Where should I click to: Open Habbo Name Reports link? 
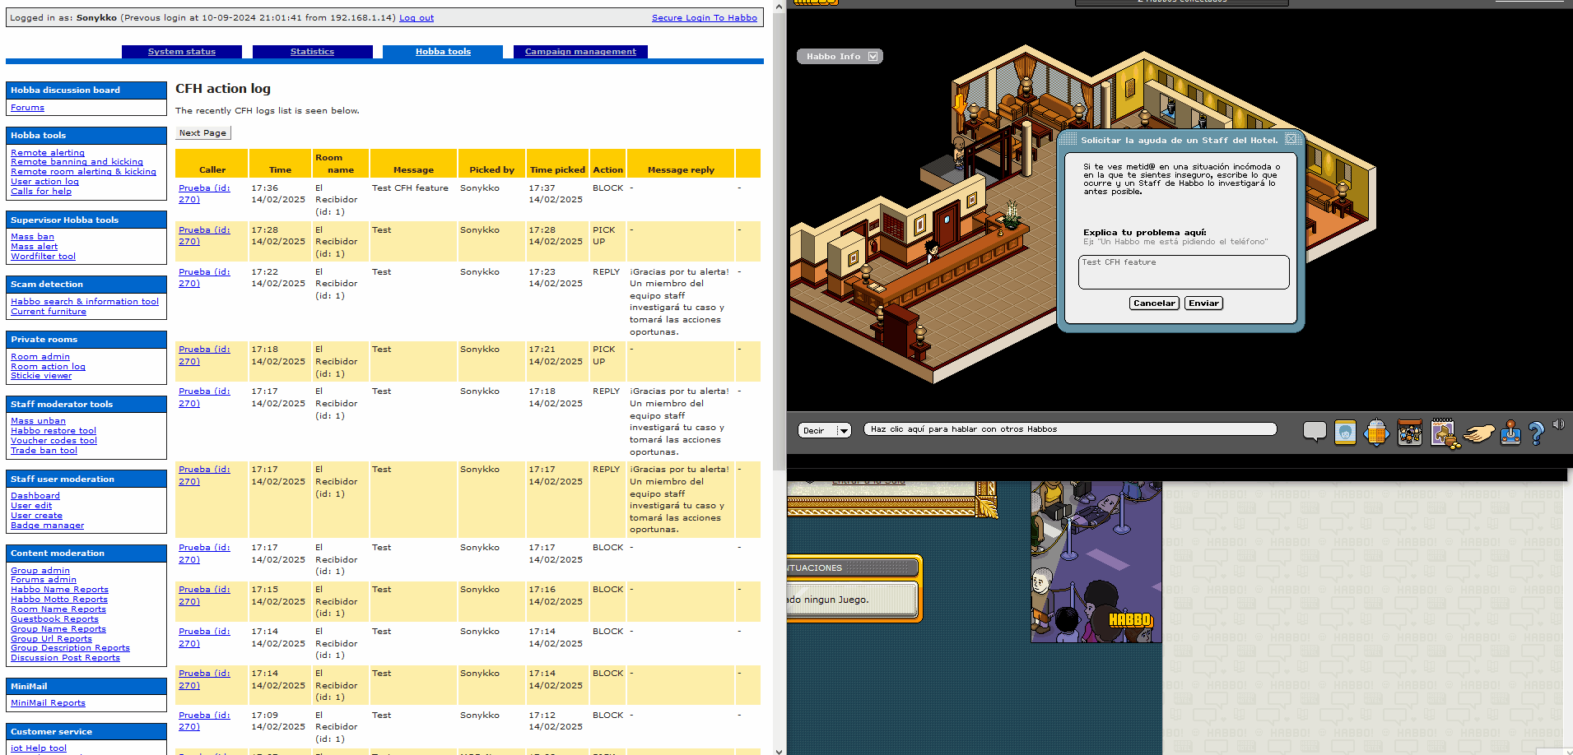click(x=59, y=590)
